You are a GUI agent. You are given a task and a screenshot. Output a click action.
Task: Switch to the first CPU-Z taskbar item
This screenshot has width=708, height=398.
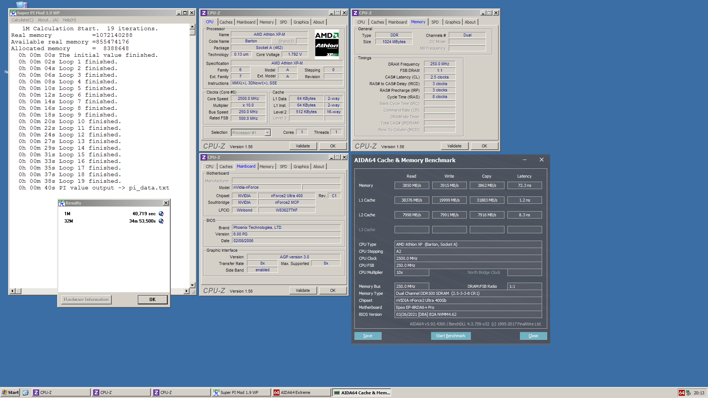61,392
